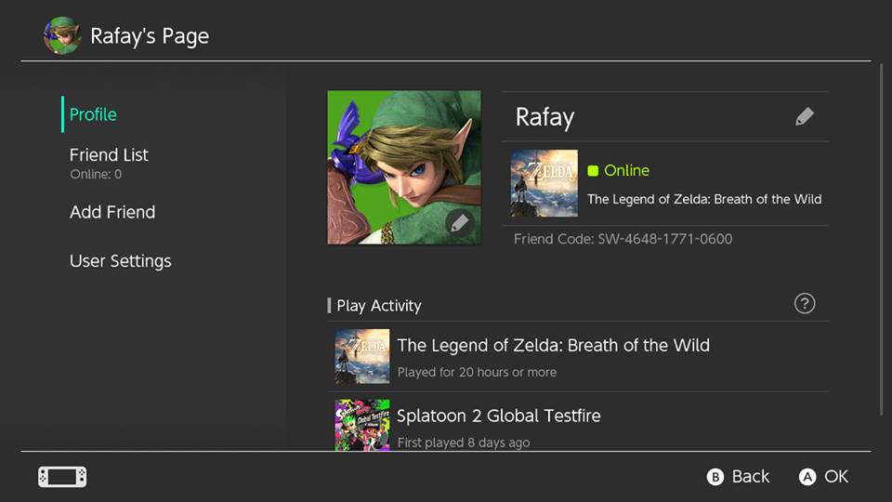Click the Splatoon 2 Global Testfire game thumbnail
892x502 pixels.
click(x=362, y=425)
